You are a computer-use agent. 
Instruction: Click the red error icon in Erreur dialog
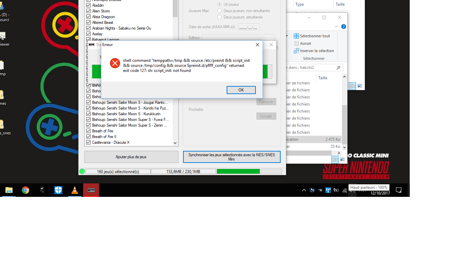[115, 63]
